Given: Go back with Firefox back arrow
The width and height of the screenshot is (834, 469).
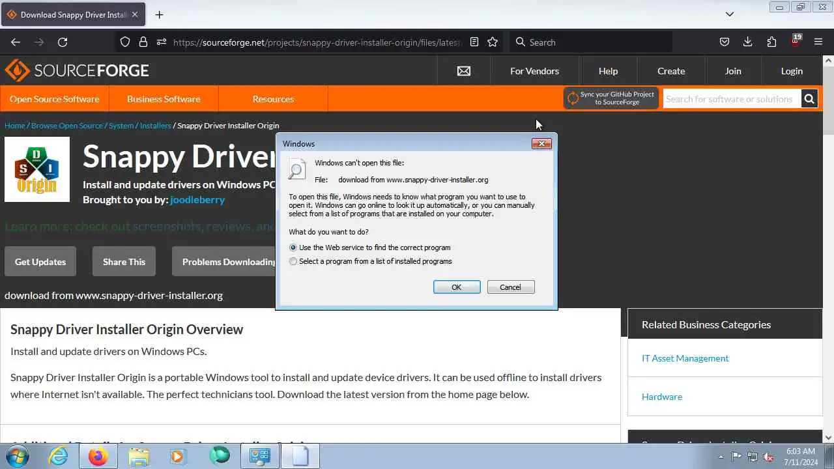Looking at the screenshot, I should coord(16,42).
